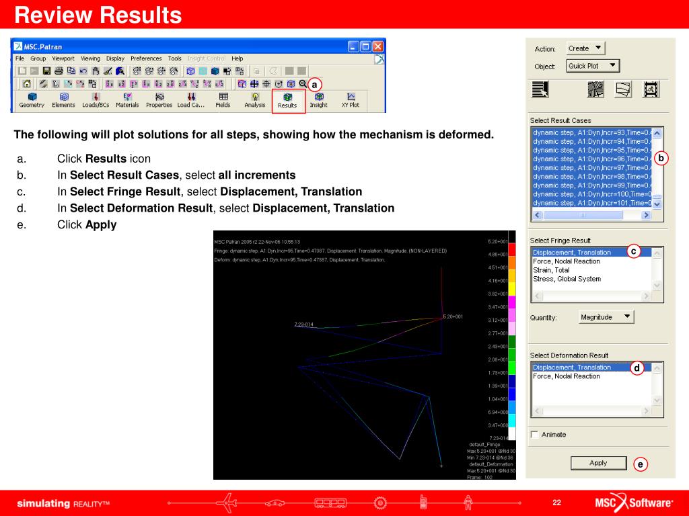Select result case with Incr=93
This screenshot has height=516, width=689.
(591, 132)
